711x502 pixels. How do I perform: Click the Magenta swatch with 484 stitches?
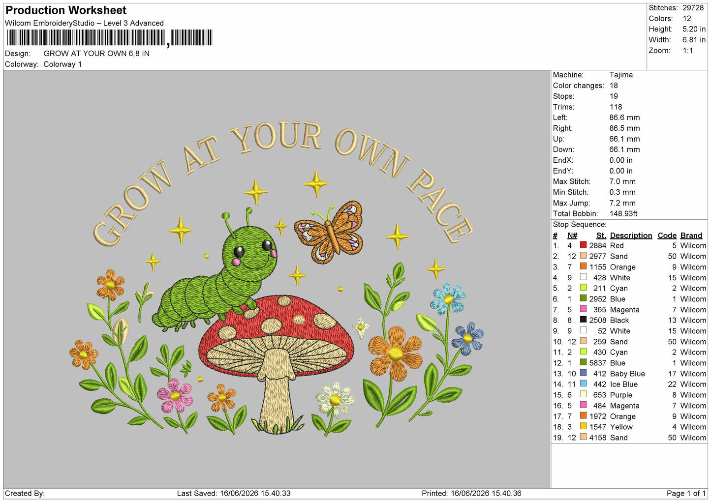(x=583, y=405)
